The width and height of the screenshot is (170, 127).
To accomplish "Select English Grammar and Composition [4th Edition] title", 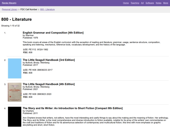I will click(x=53, y=33).
